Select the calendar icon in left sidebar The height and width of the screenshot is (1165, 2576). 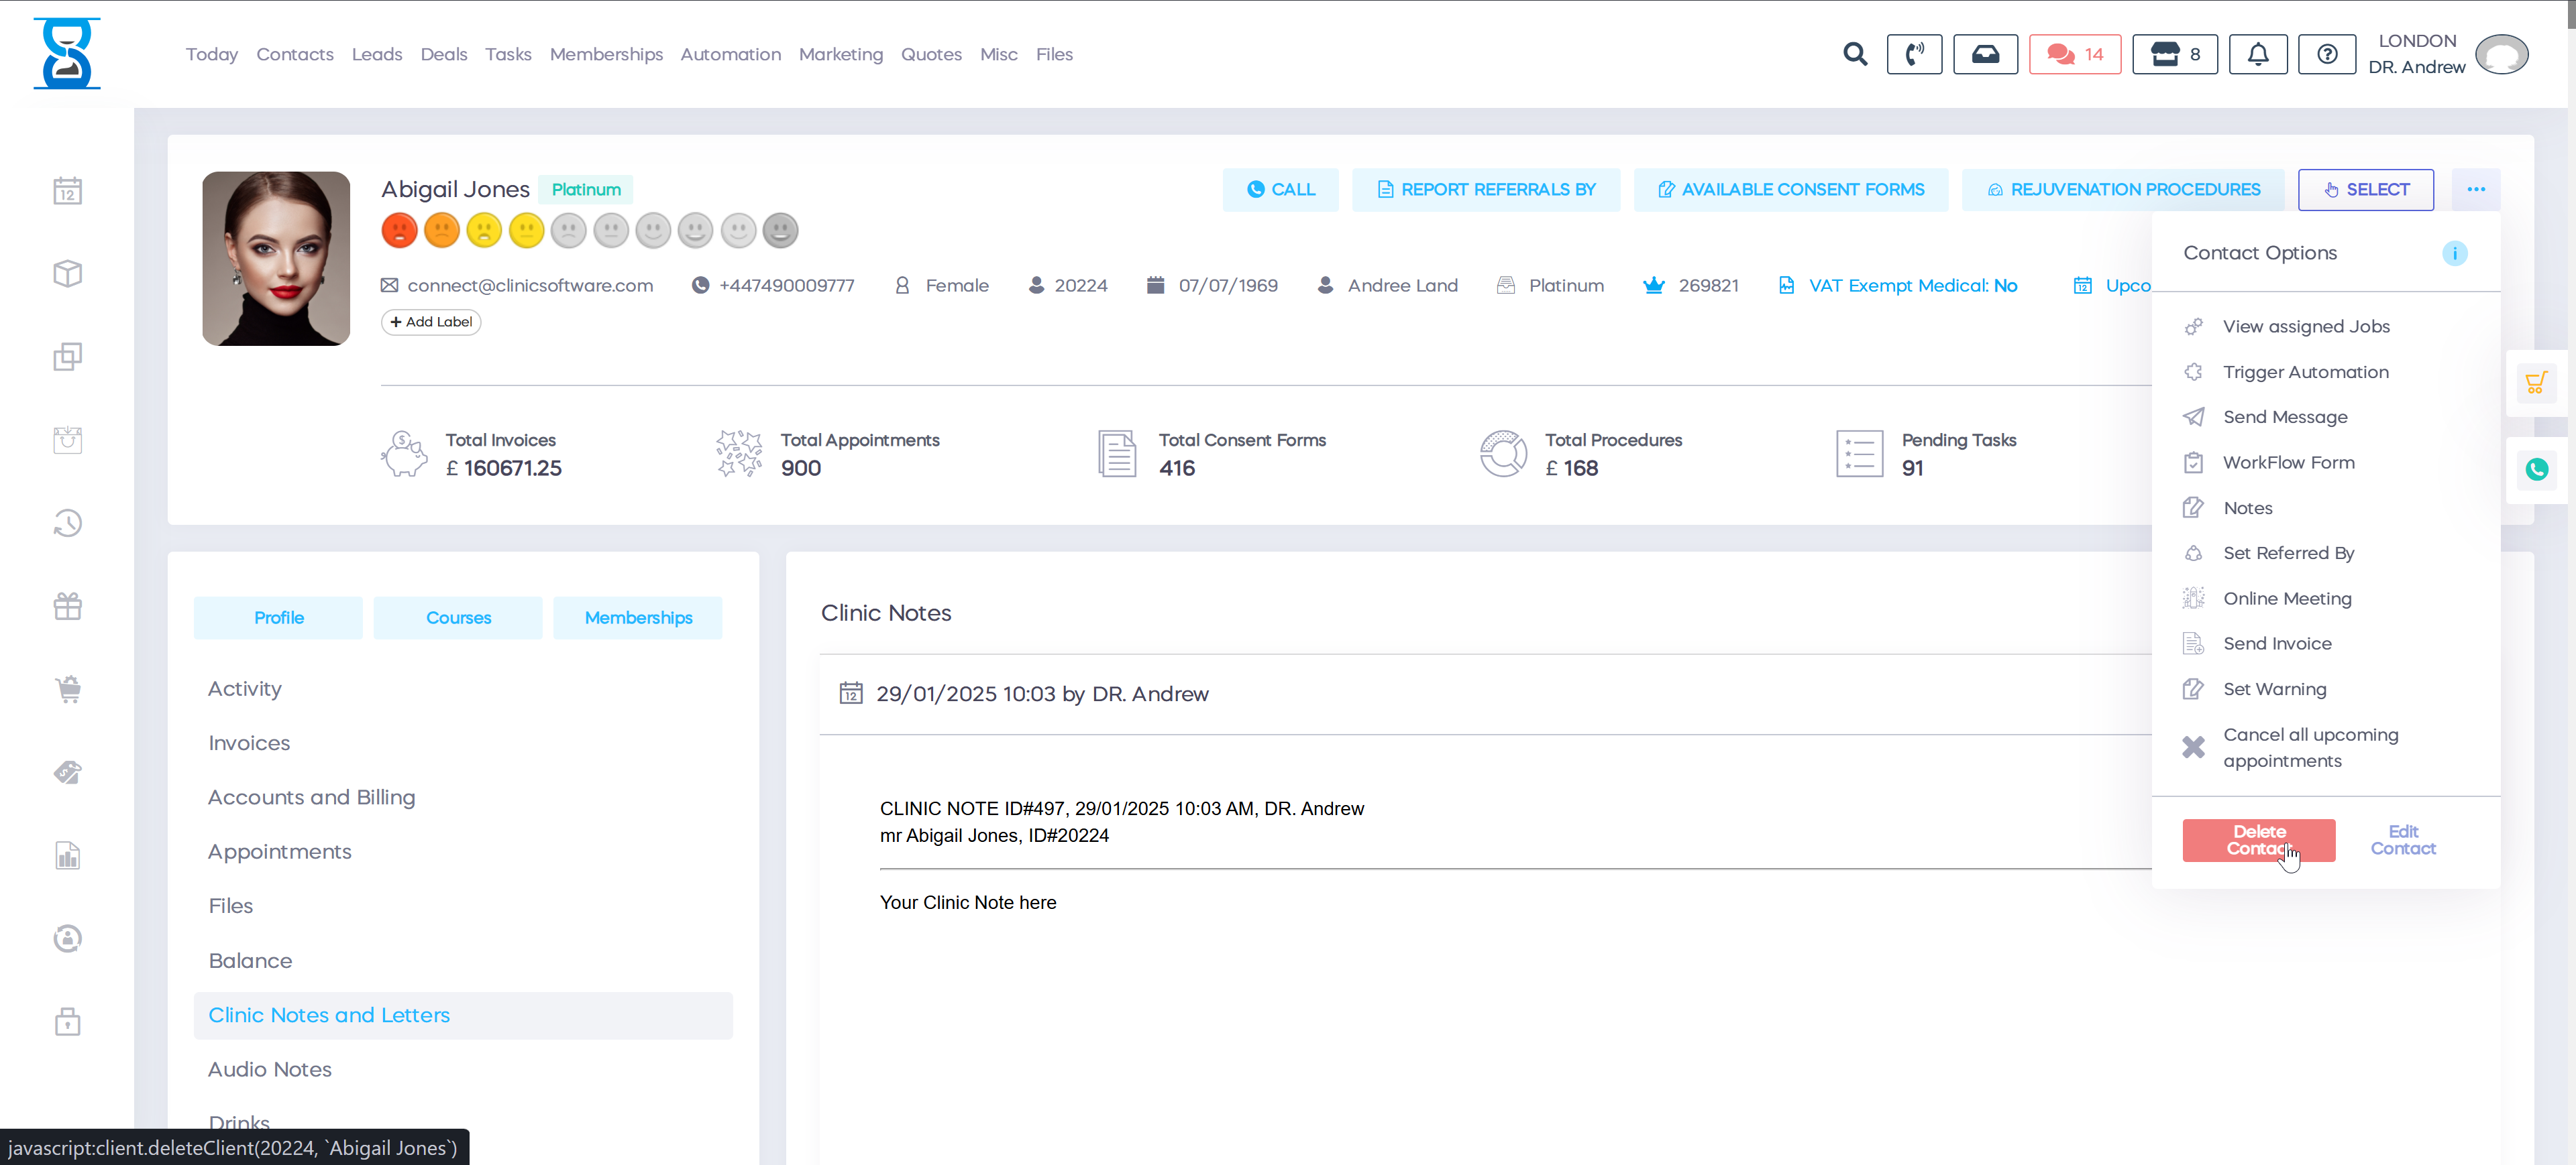coord(67,190)
